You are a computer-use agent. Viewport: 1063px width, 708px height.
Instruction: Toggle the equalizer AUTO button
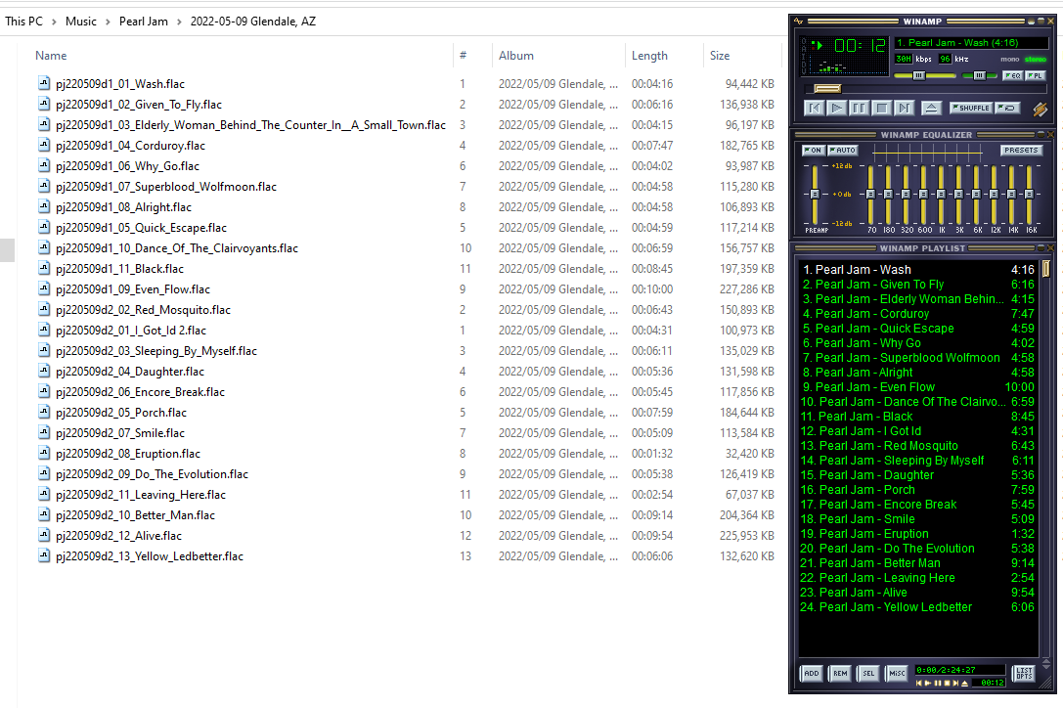tap(842, 150)
